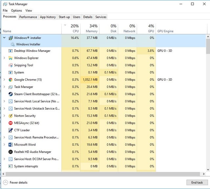Click the vertical scrollbar up arrow
The width and height of the screenshot is (210, 189).
pyautogui.click(x=208, y=36)
